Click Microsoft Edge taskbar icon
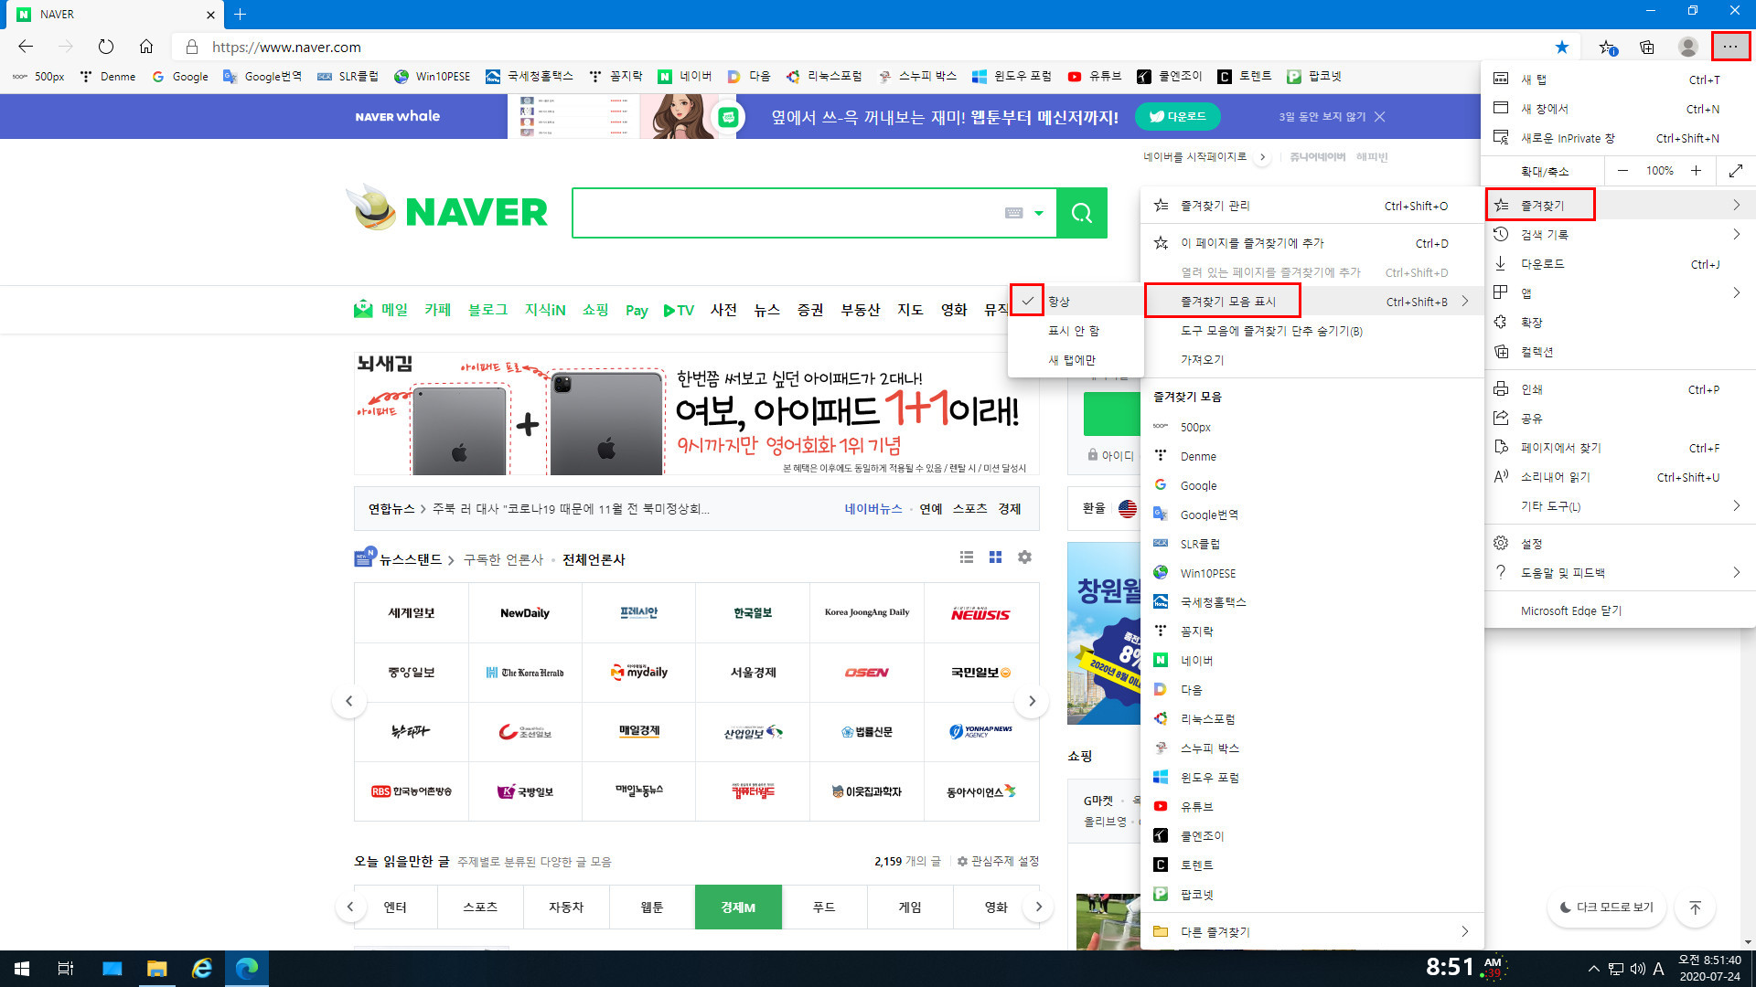This screenshot has height=987, width=1756. 247,968
